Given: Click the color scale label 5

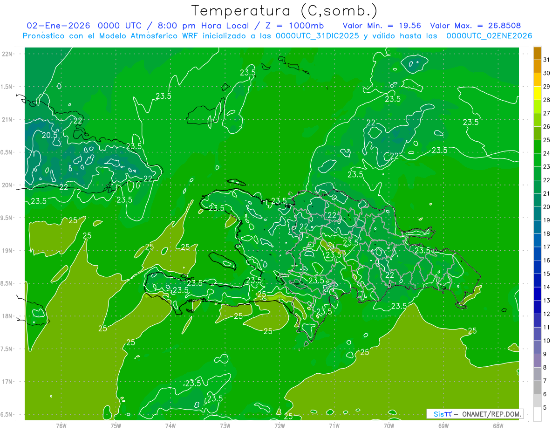Looking at the screenshot, I should [545, 408].
